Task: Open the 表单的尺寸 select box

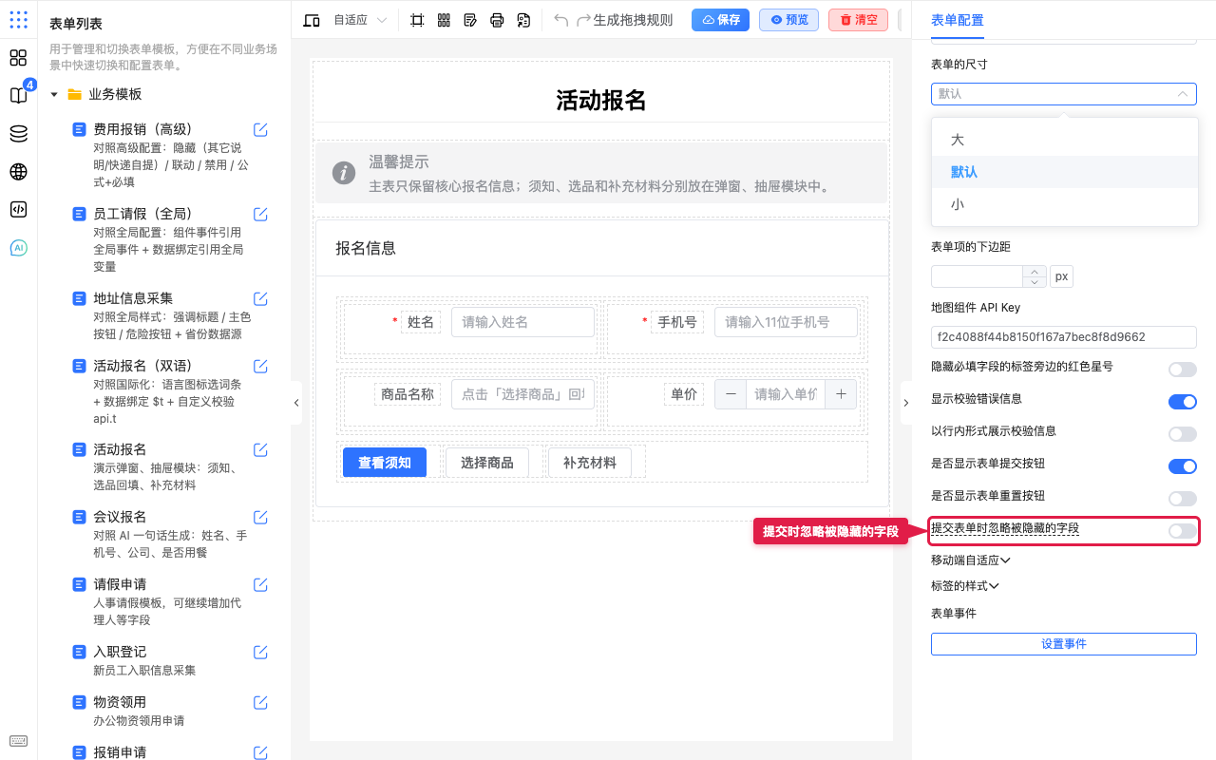Action: point(1063,94)
